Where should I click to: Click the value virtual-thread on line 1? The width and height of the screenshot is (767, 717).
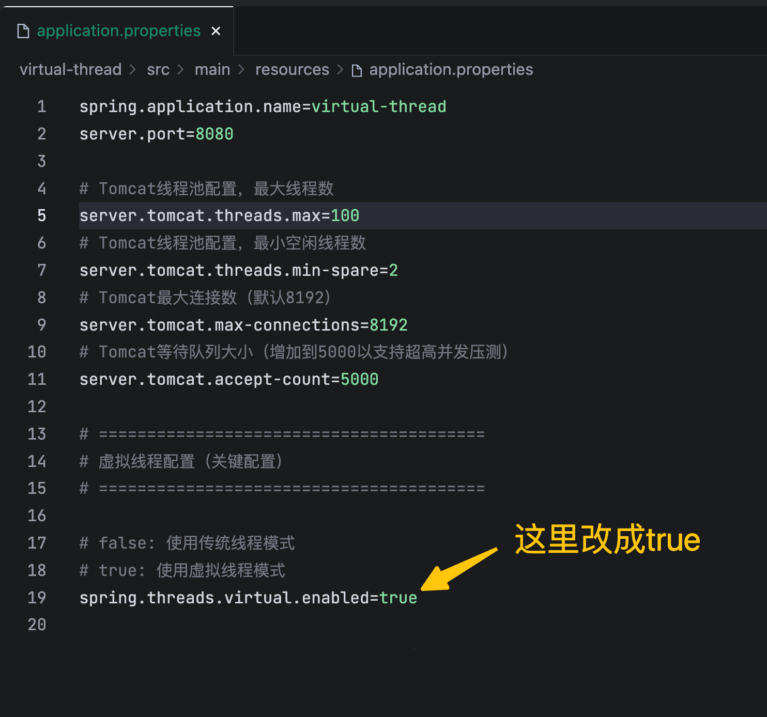pos(379,106)
